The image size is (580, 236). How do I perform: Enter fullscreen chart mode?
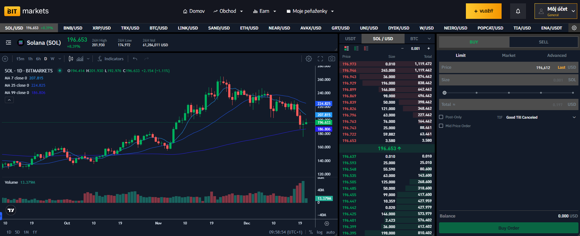pos(320,59)
